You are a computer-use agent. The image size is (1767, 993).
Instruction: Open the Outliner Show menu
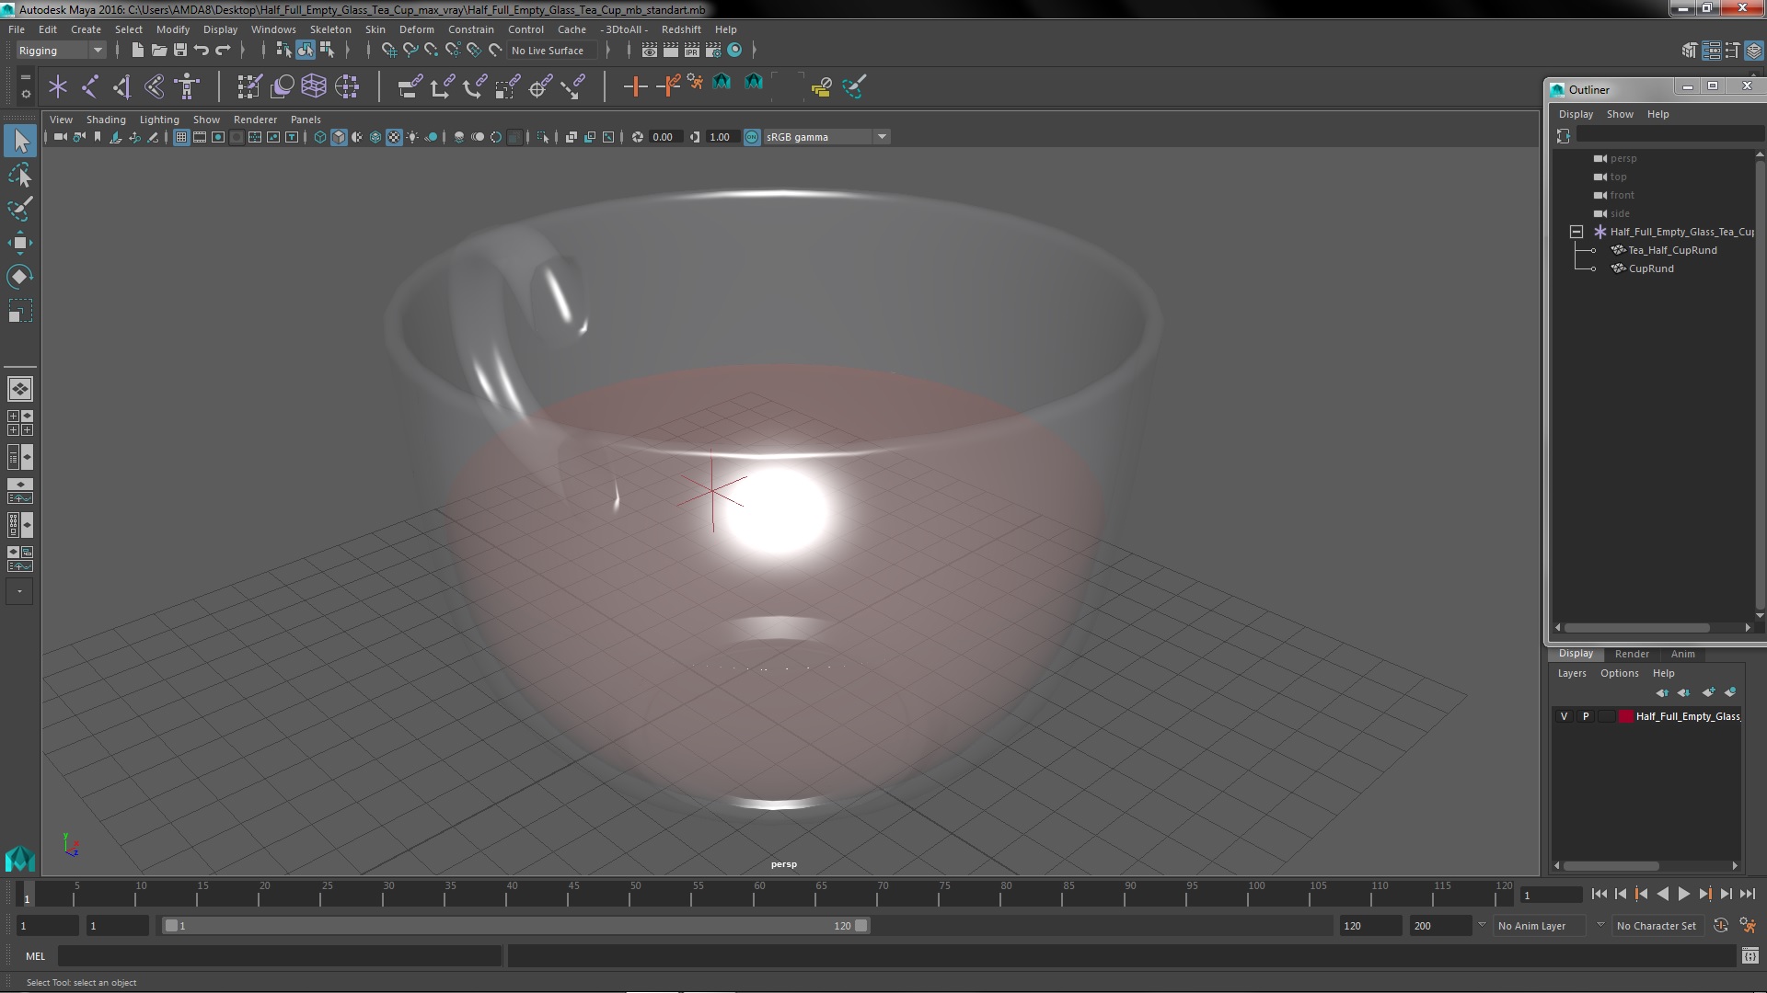1620,114
